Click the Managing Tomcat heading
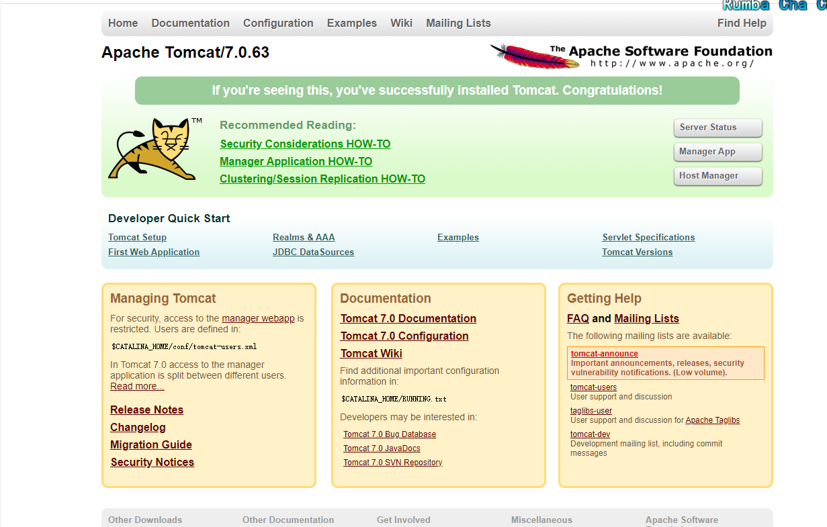827x527 pixels. pos(163,299)
